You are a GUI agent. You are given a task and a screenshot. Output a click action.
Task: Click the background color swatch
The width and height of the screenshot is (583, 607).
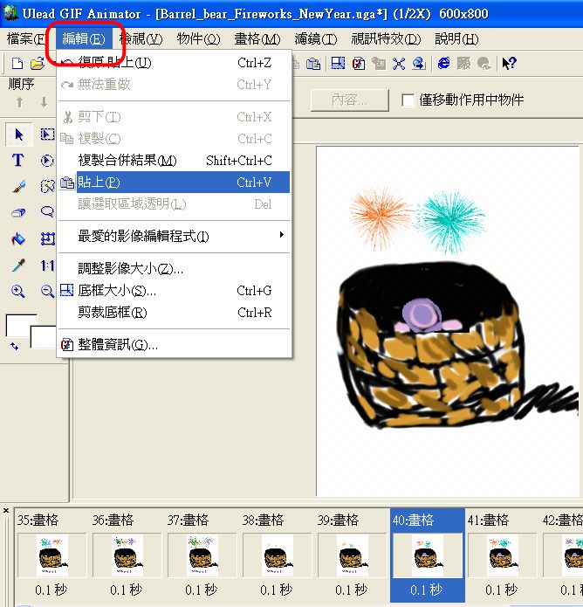[44, 337]
